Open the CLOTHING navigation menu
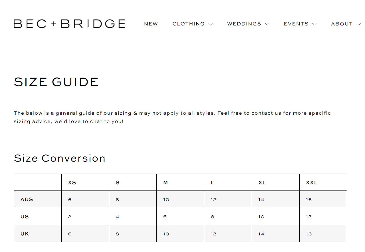 (x=189, y=24)
